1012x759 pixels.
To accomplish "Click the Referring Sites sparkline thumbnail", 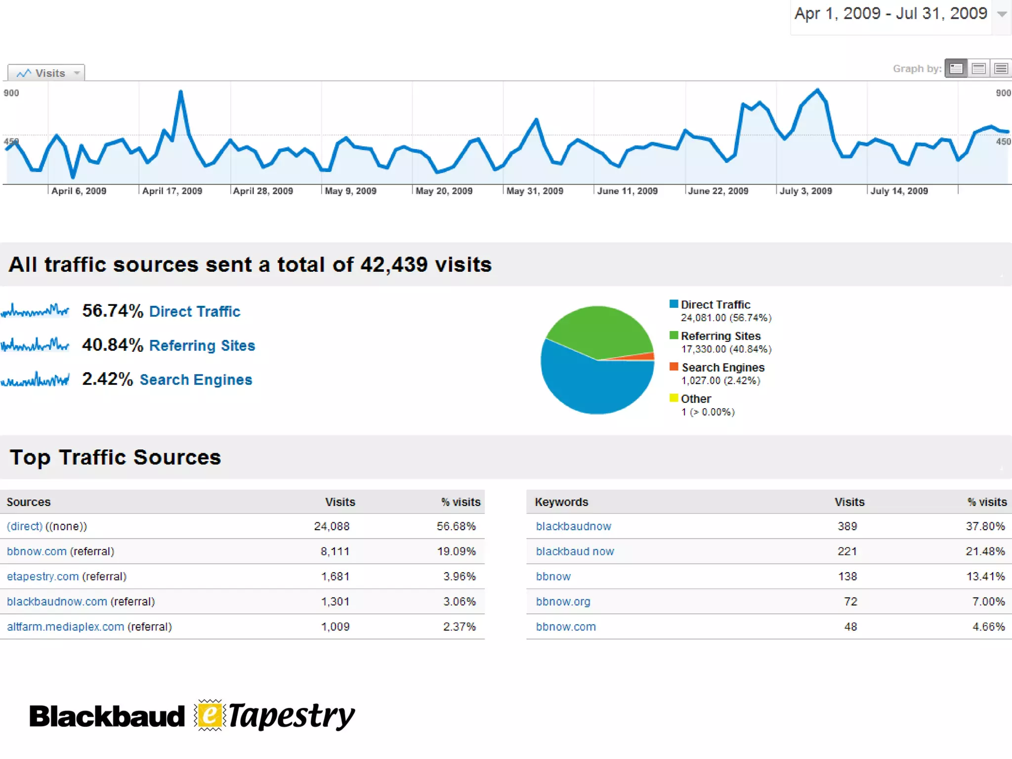I will click(35, 344).
